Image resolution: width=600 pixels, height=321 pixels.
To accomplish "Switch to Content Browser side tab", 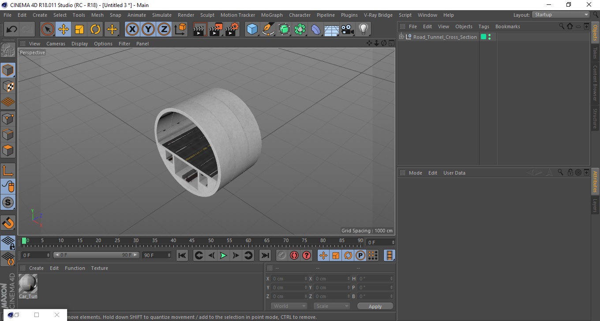I will point(595,83).
